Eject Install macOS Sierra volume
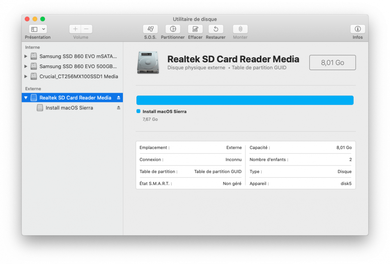The image size is (390, 264). click(119, 107)
